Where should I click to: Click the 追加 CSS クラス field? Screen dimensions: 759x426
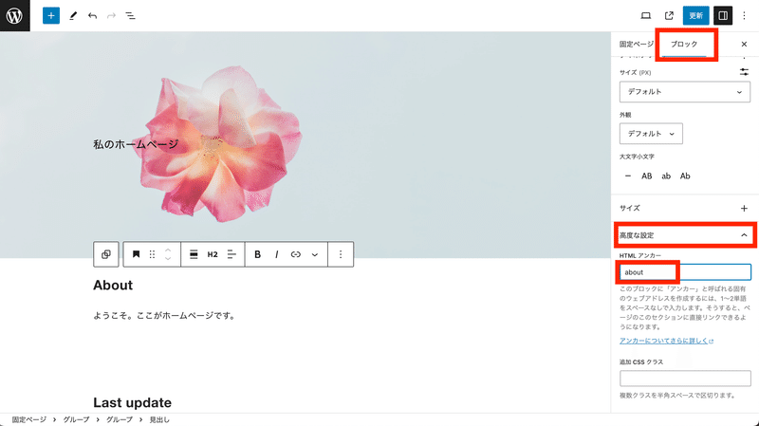(x=685, y=378)
